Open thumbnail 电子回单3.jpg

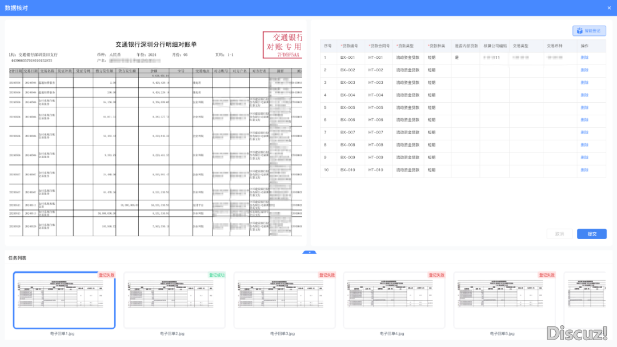(x=285, y=300)
